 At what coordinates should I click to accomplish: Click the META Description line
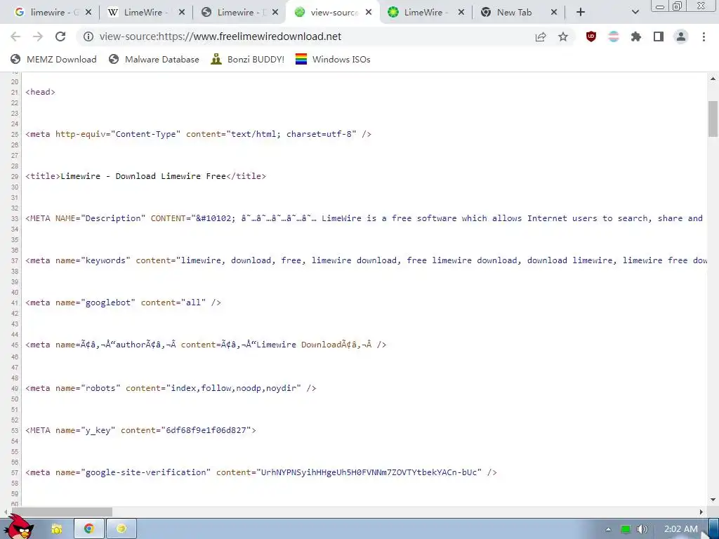tap(364, 218)
